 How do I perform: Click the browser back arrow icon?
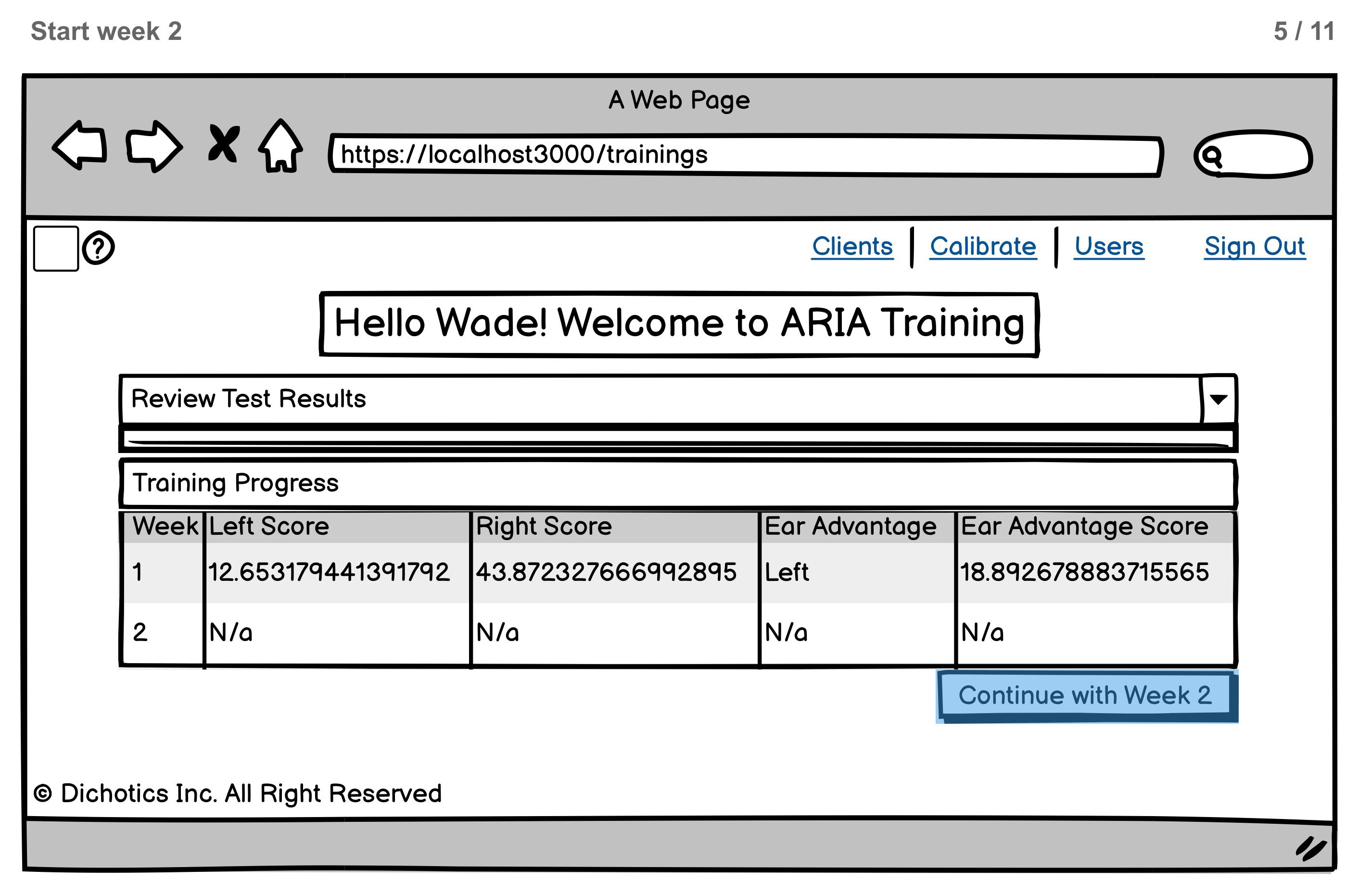pos(80,145)
